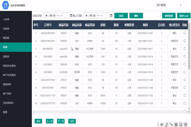Click the table's vertical scrollbar down arrow
The width and height of the screenshot is (191, 127).
[189, 108]
